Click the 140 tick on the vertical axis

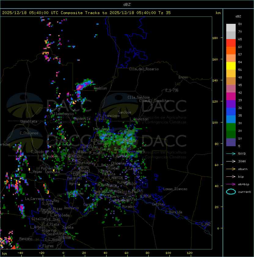tap(215, 81)
